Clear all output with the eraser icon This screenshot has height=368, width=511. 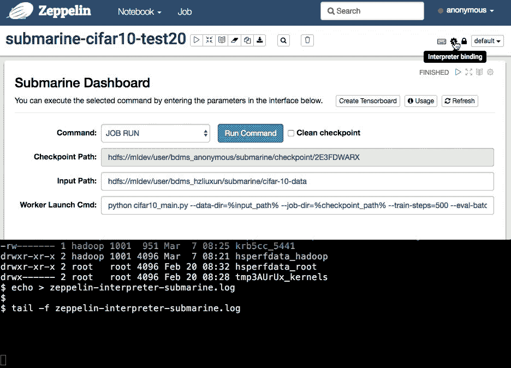tap(235, 40)
